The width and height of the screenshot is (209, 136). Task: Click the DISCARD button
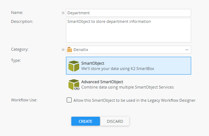click(115, 121)
